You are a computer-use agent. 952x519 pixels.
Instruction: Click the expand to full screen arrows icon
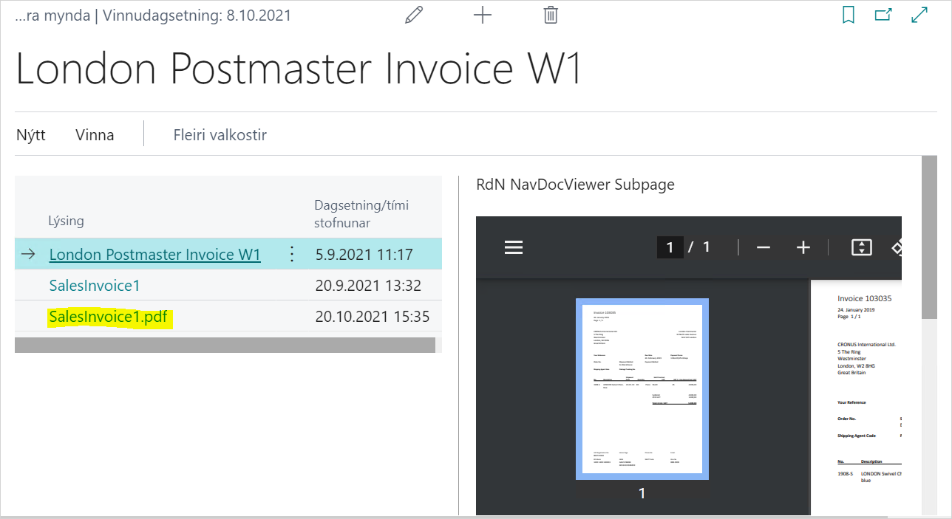tap(919, 16)
